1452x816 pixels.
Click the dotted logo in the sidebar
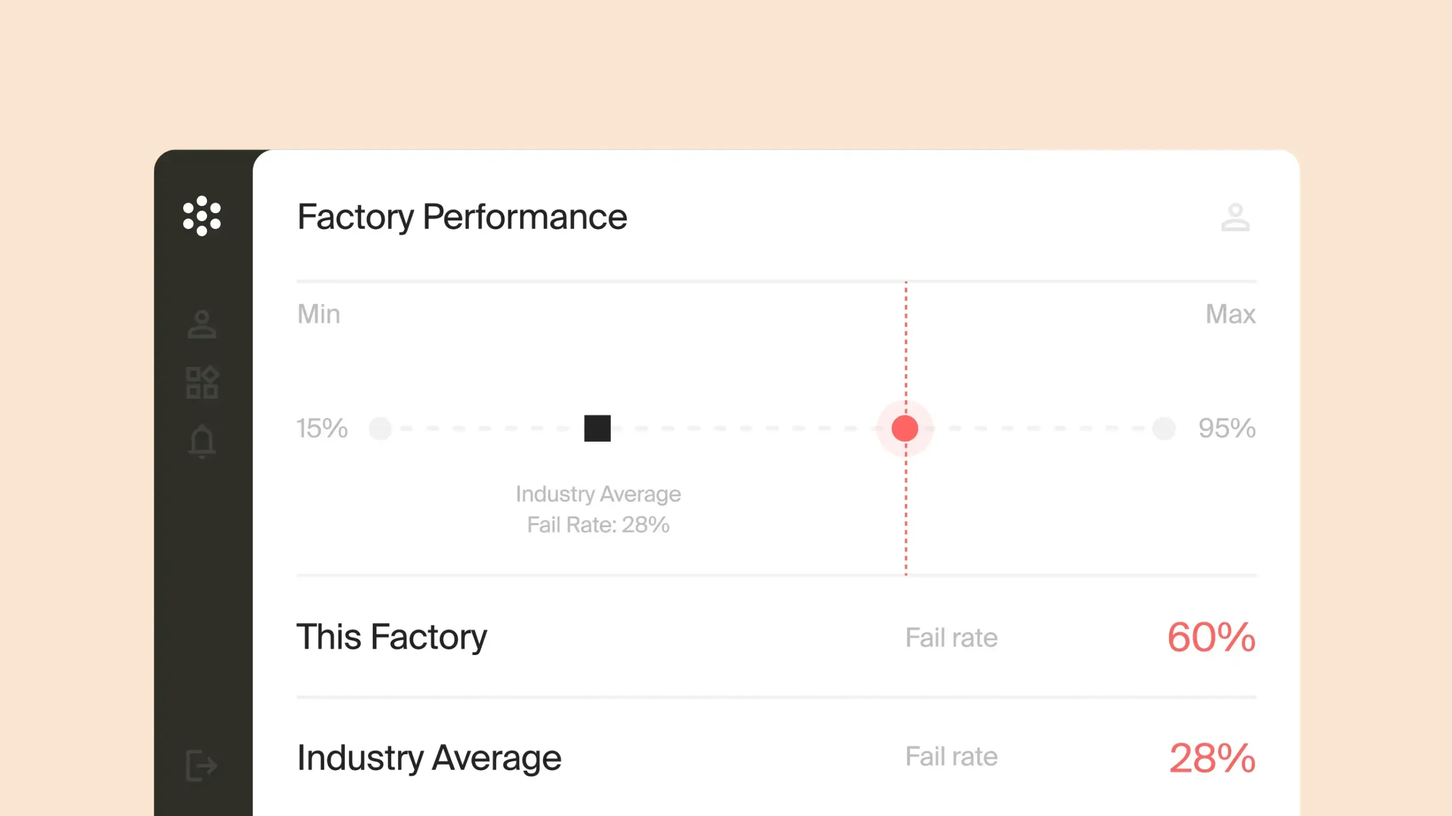[x=201, y=216]
